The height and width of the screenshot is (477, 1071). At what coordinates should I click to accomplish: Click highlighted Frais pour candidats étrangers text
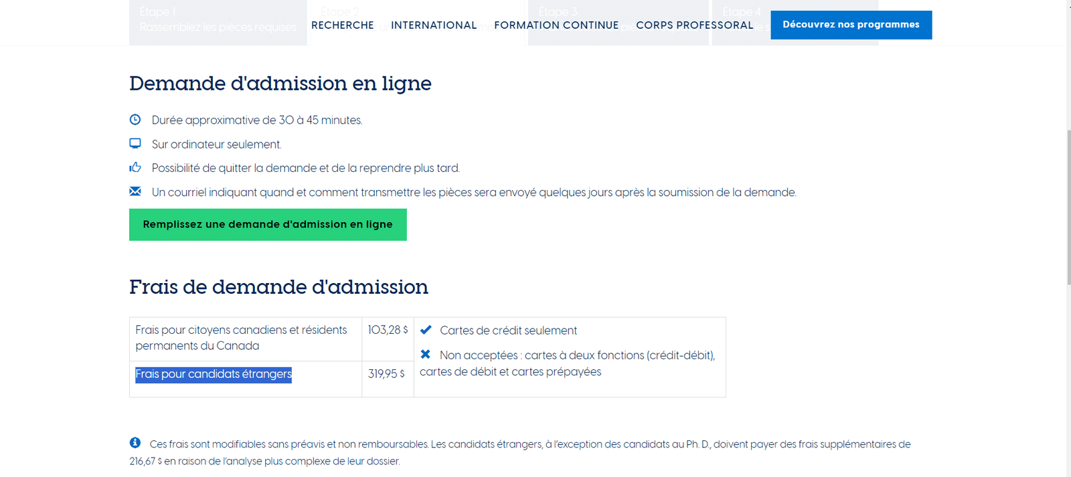pyautogui.click(x=214, y=374)
